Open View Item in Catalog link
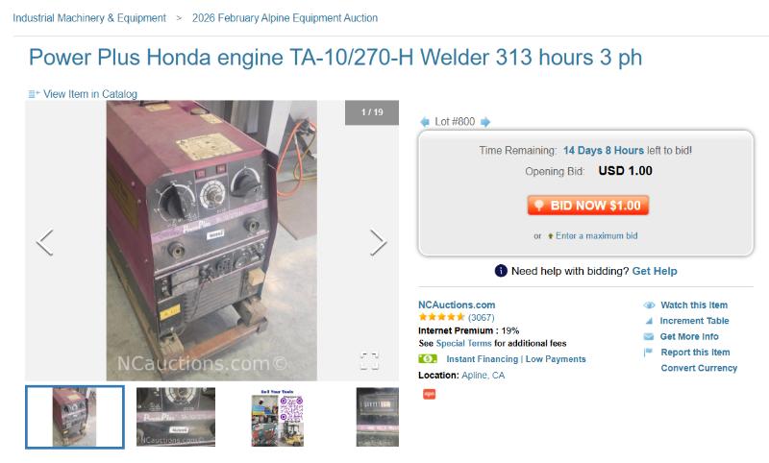 tap(89, 94)
